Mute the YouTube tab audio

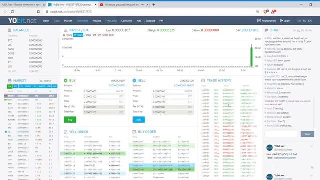[142, 4]
